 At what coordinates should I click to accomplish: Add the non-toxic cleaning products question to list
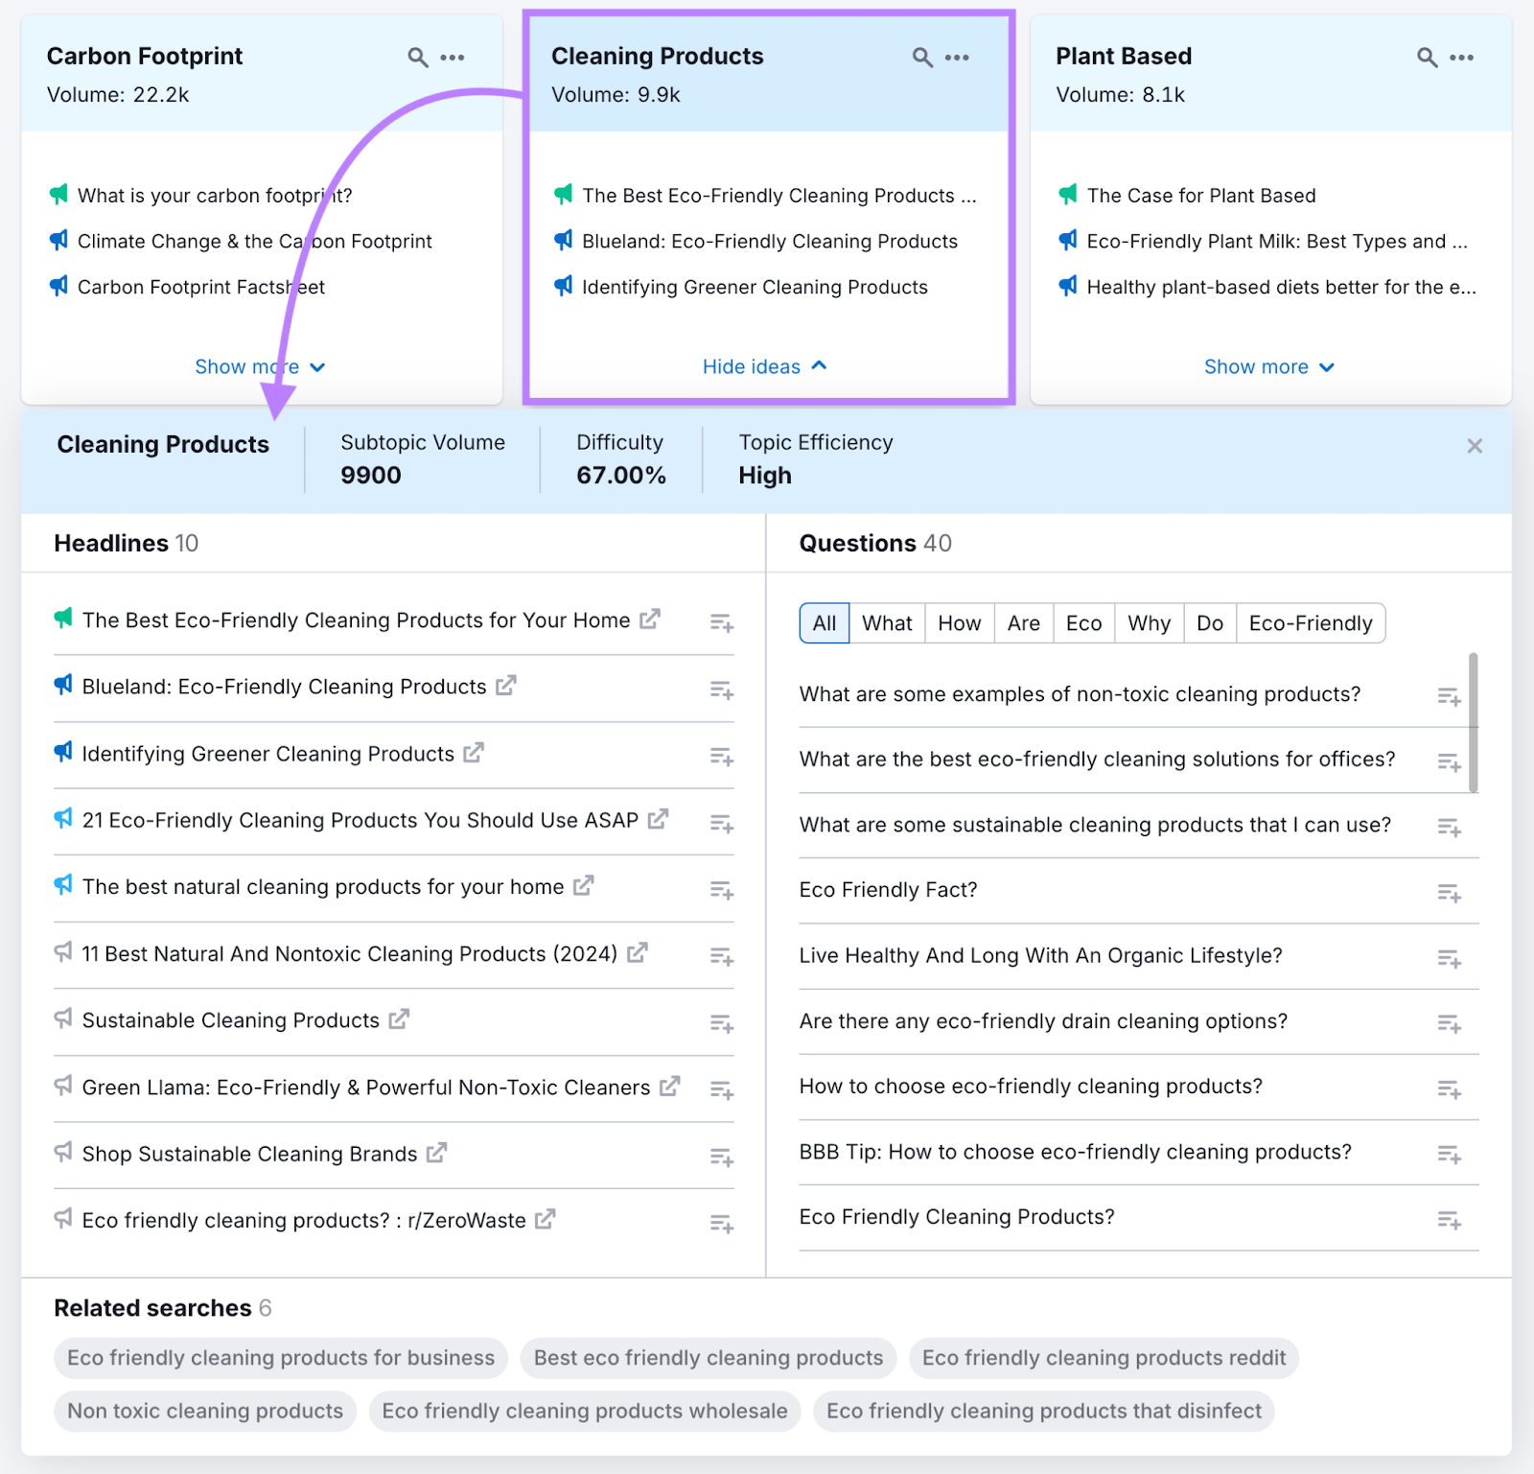point(1449,696)
